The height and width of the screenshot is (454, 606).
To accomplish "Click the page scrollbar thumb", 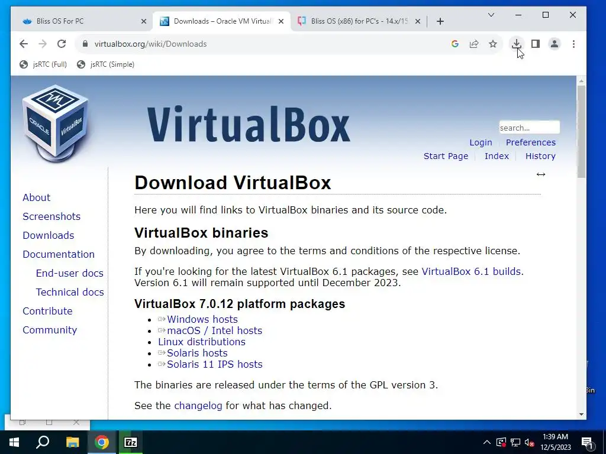I will coord(581,131).
